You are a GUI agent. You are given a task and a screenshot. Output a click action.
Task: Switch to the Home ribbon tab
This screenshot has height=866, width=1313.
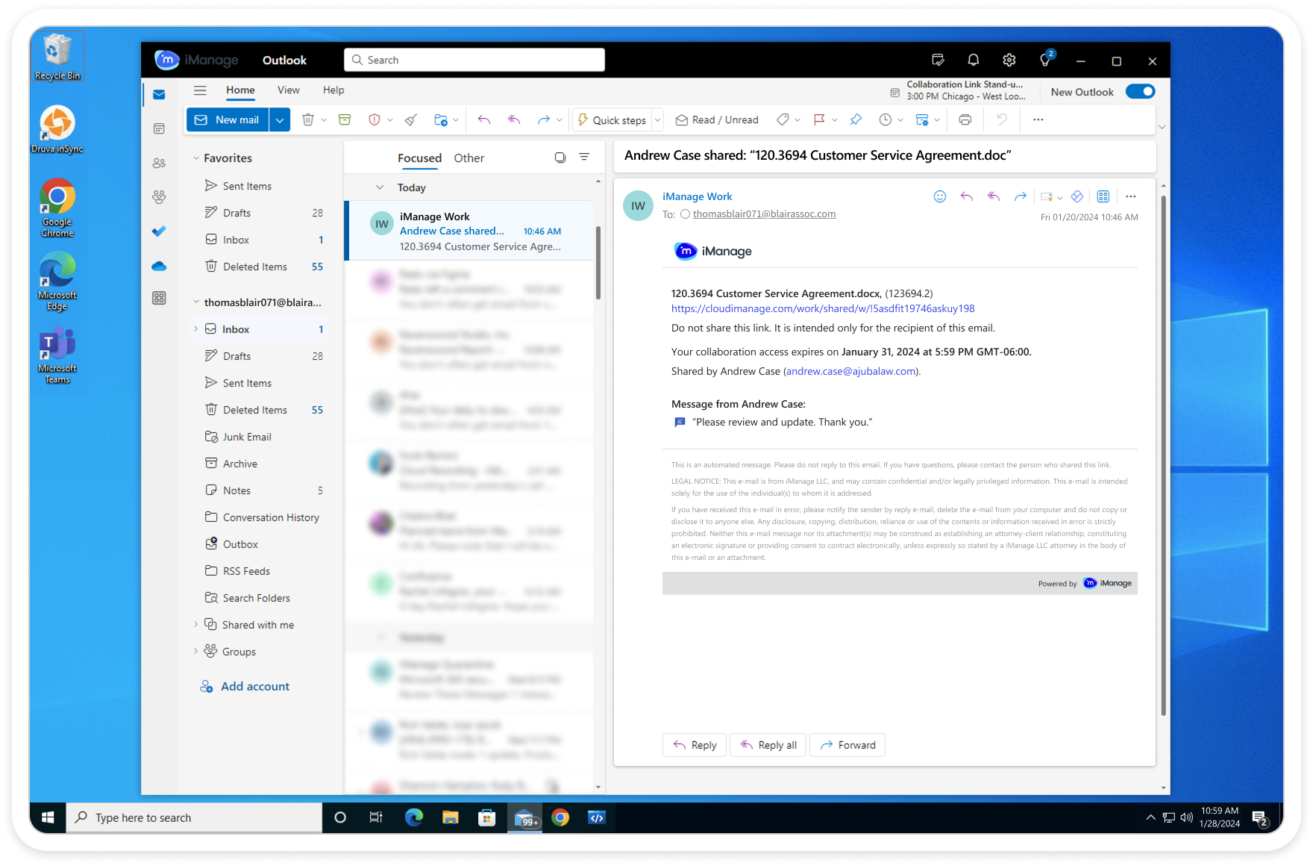[240, 90]
